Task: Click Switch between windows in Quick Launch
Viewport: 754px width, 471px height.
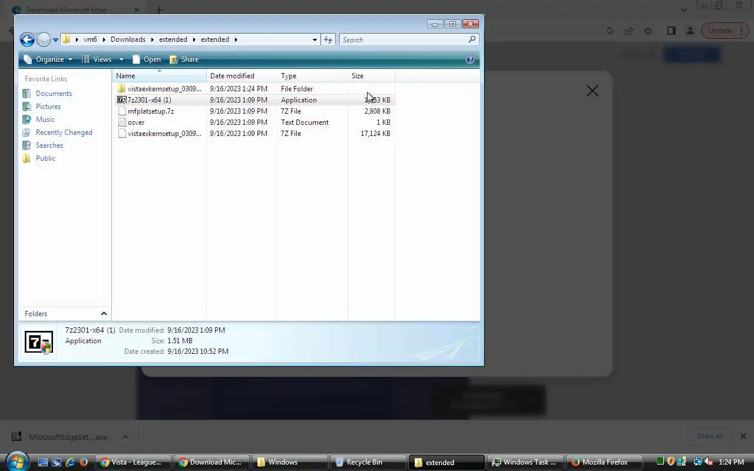Action: (57, 462)
